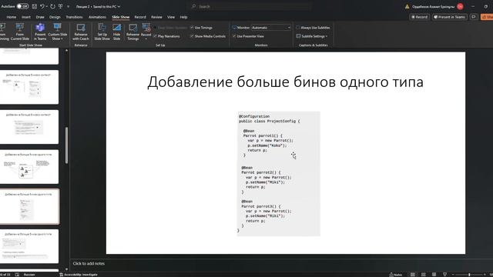Toggle the Notes button in status bar
493x277 pixels.
pyautogui.click(x=396, y=275)
